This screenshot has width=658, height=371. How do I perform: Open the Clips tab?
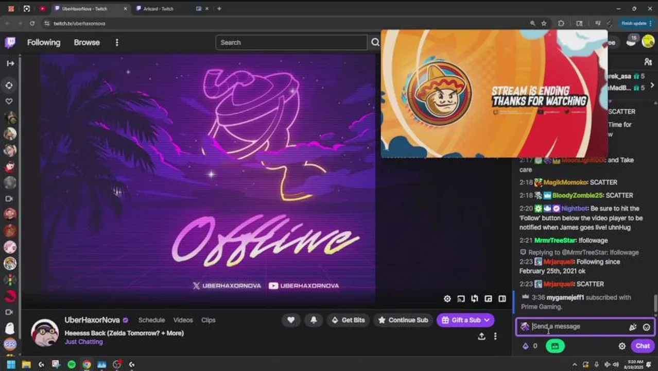click(208, 320)
